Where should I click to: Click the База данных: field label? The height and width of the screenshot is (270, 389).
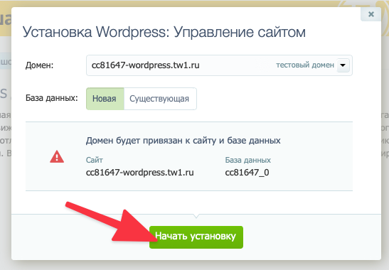(52, 98)
